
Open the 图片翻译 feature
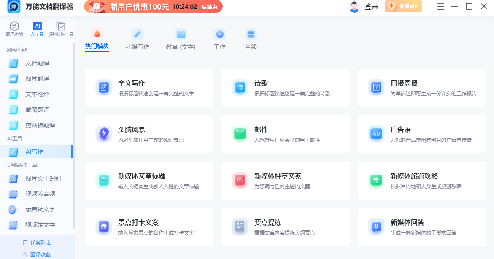click(35, 79)
